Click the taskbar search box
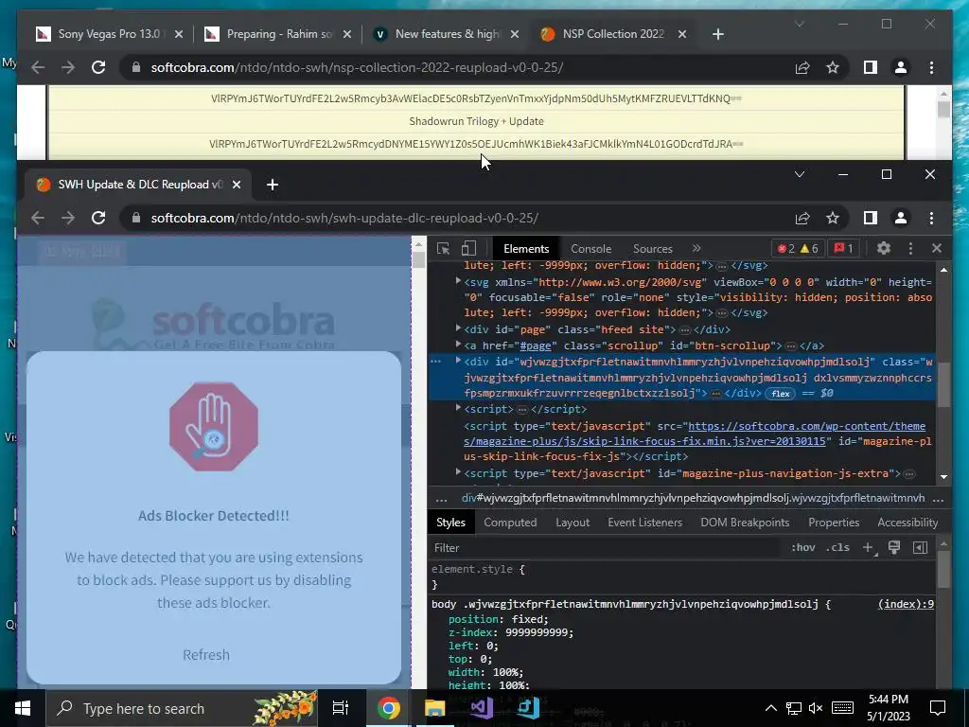 click(x=181, y=708)
